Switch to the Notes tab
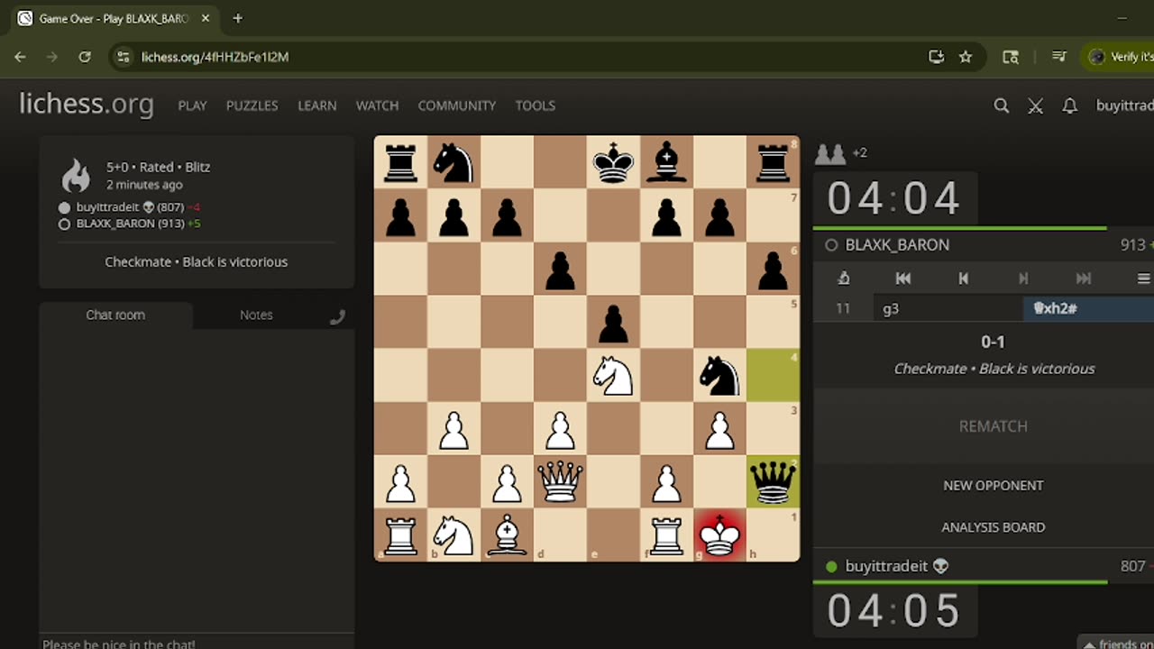 (x=256, y=315)
